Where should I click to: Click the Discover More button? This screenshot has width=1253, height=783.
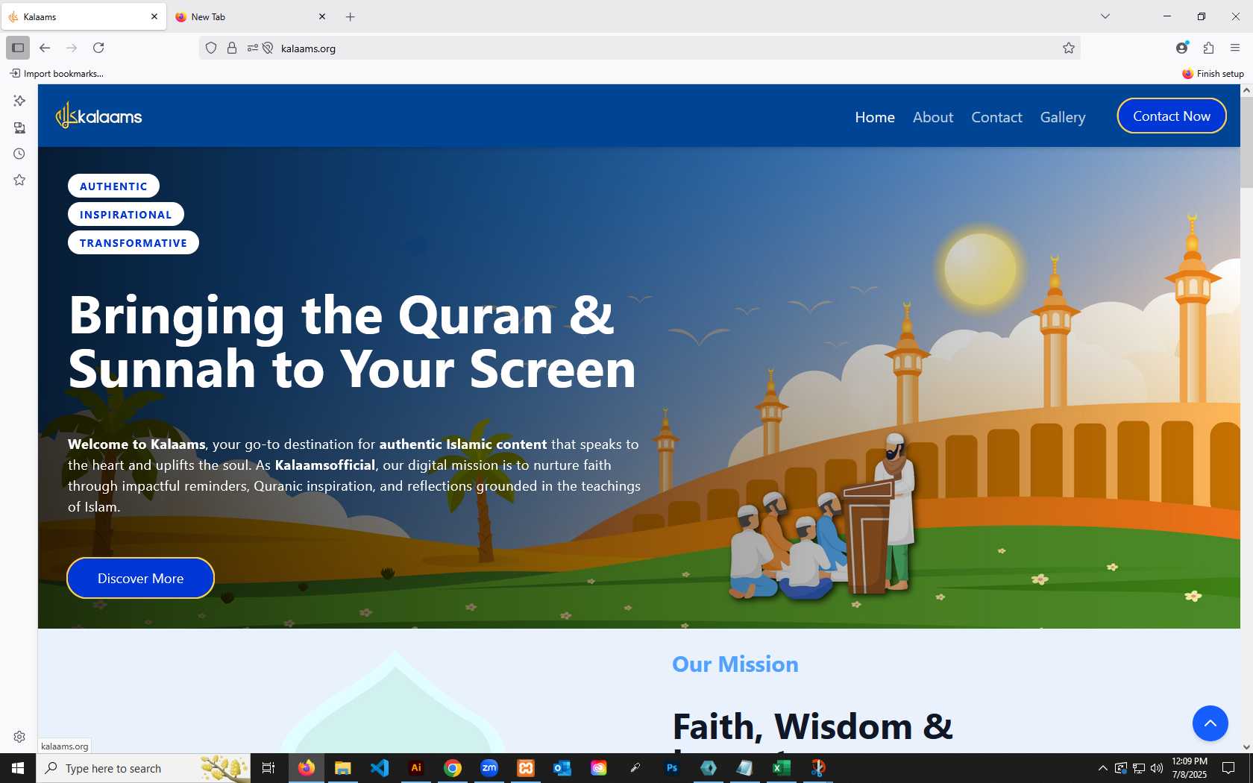tap(140, 578)
